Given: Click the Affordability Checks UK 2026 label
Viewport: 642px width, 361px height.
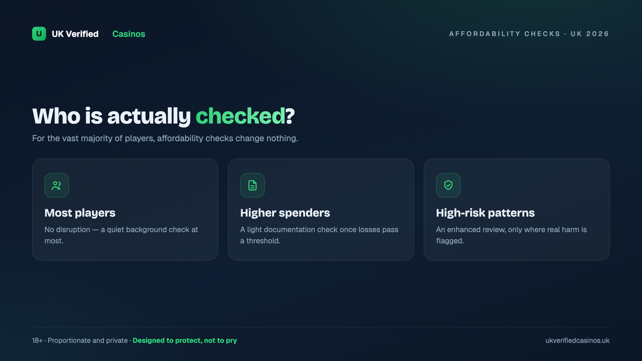Looking at the screenshot, I should [529, 34].
